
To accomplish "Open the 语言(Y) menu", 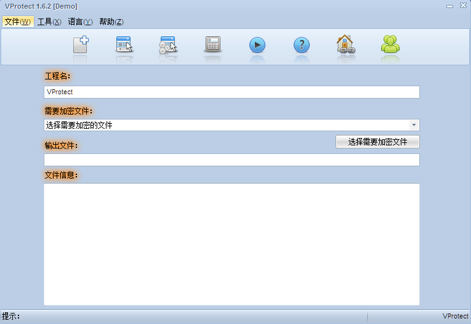I will click(80, 22).
